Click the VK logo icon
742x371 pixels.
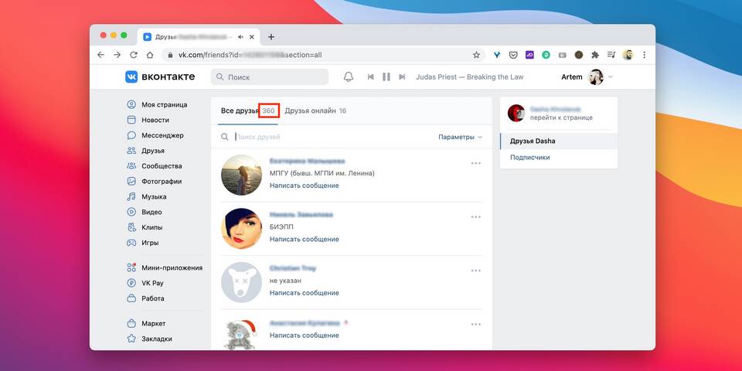click(x=131, y=77)
